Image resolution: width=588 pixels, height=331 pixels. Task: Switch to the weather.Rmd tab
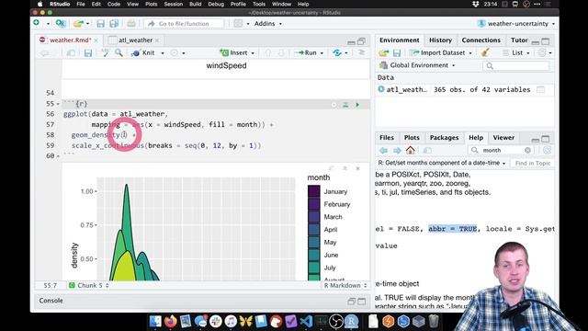[70, 40]
